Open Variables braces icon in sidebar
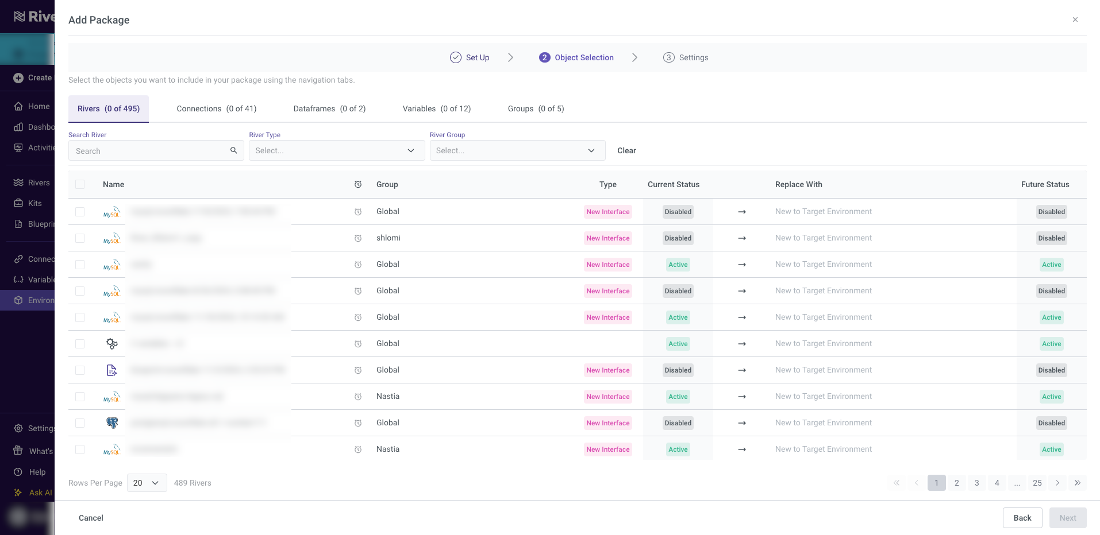 coord(18,280)
